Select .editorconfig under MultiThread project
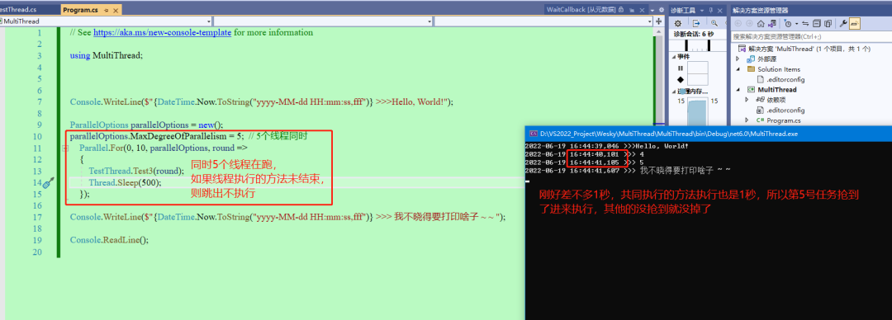 point(785,111)
